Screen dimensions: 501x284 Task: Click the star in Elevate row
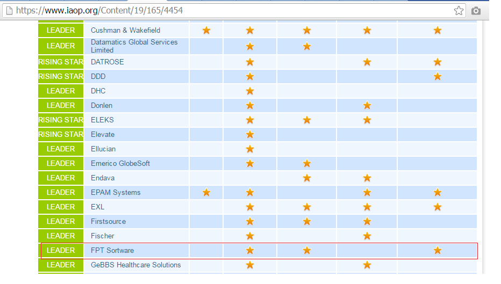tap(250, 134)
